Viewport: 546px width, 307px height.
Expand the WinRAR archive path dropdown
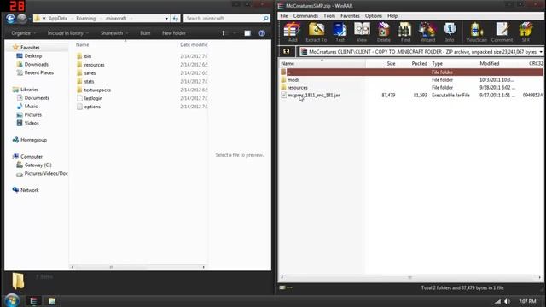click(x=541, y=52)
